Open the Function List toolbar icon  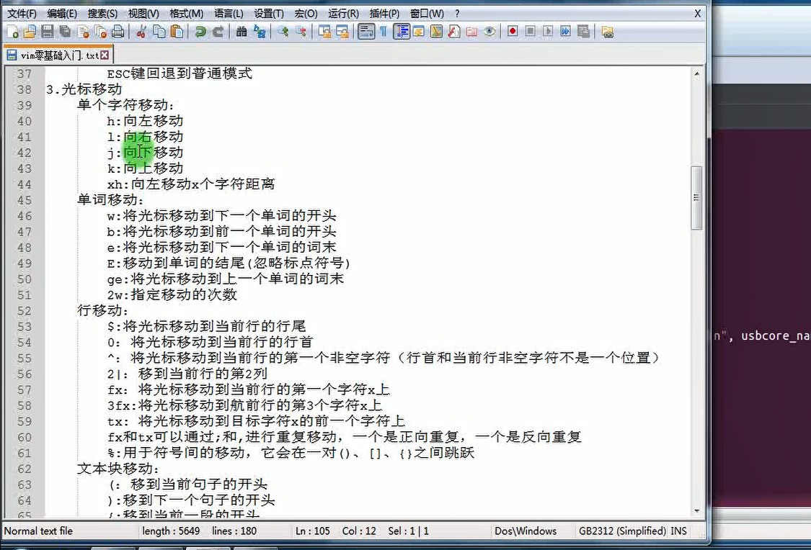[x=454, y=32]
